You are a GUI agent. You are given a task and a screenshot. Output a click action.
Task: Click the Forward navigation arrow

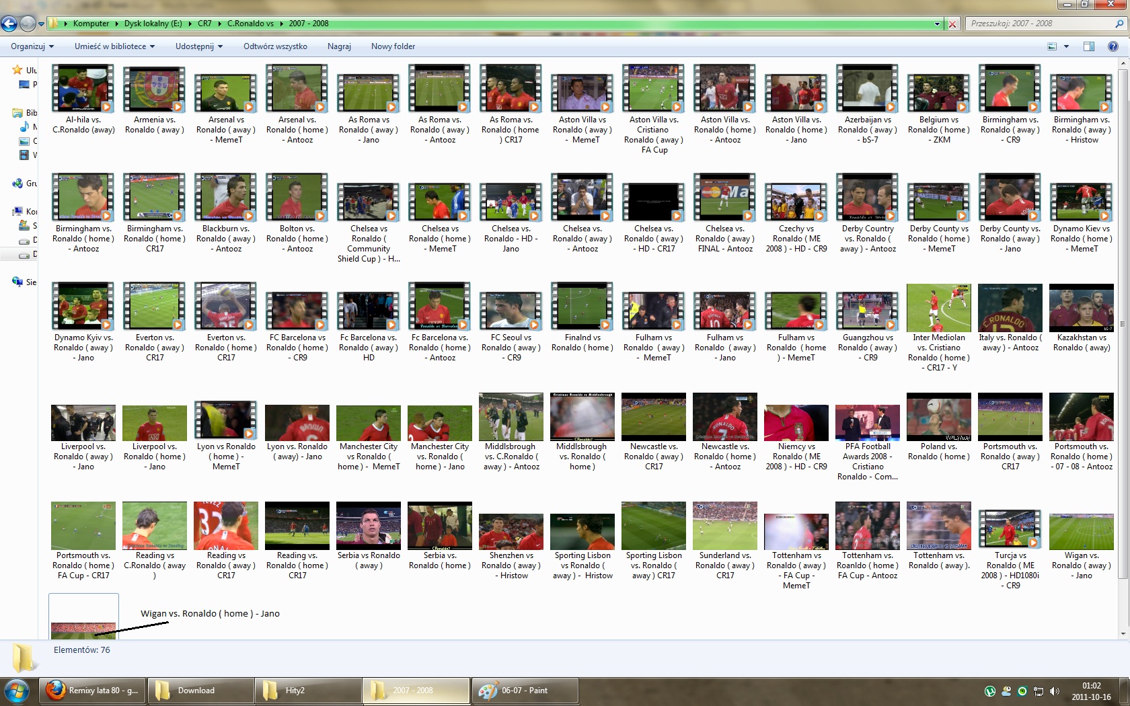tap(28, 24)
